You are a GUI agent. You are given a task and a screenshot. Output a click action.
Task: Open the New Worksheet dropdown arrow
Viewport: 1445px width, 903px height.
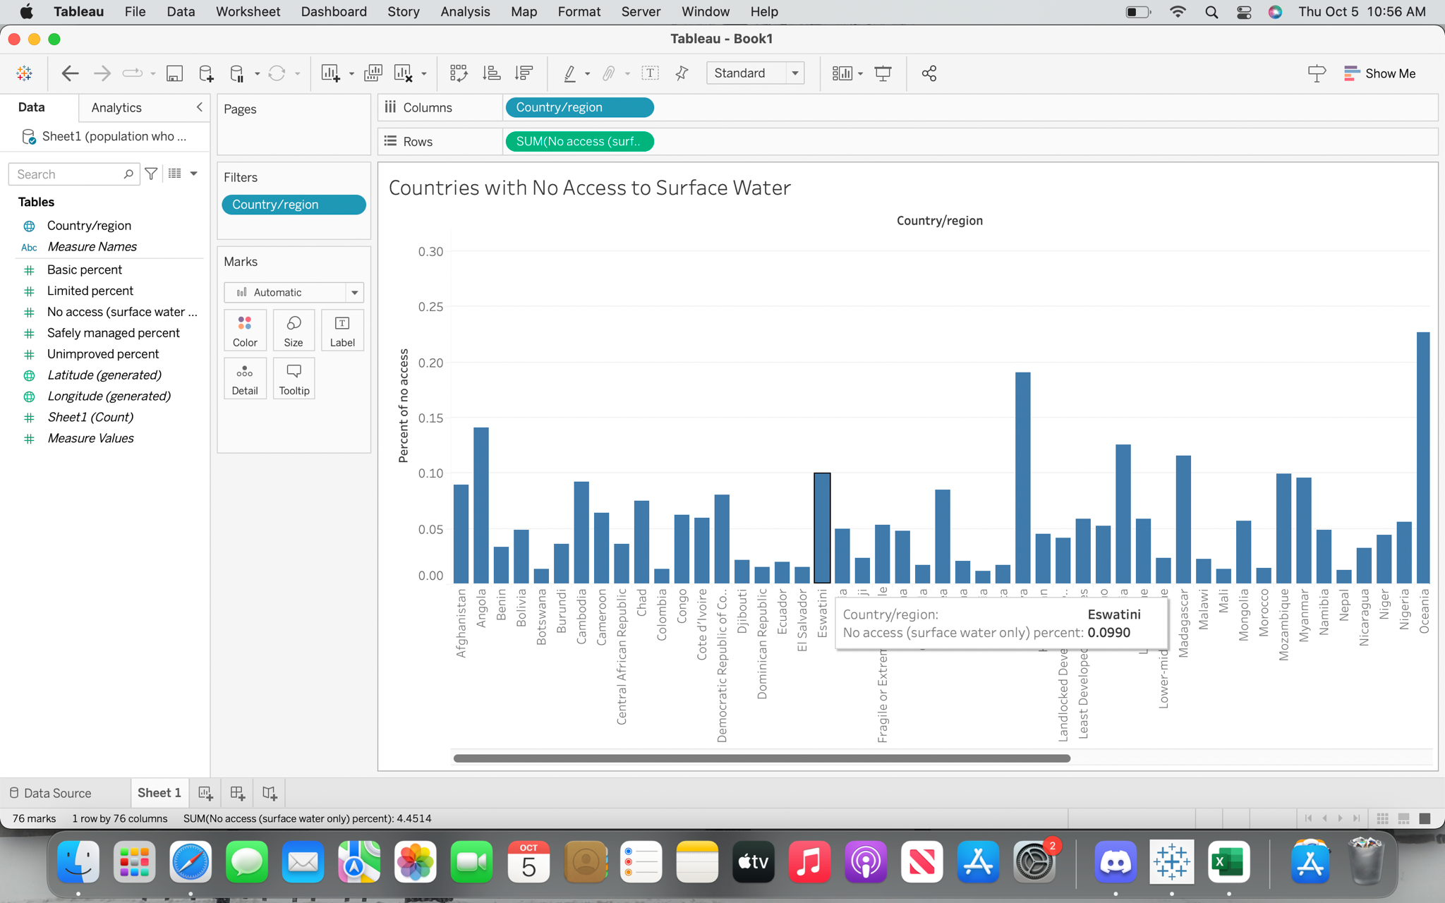[x=351, y=74]
